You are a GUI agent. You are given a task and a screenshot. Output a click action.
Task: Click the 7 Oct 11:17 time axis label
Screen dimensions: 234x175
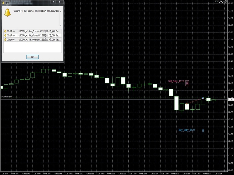click(207, 174)
